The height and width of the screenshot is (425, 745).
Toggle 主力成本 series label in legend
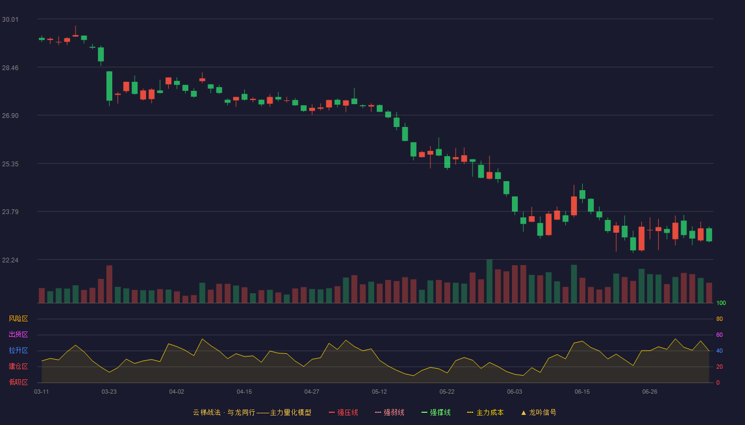[490, 412]
